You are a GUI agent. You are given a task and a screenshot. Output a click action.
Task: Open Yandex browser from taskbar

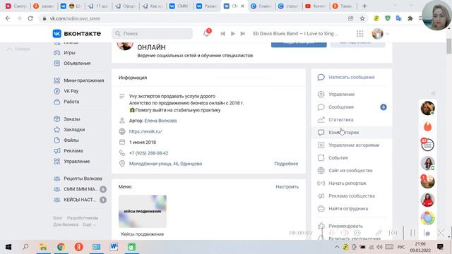(78, 247)
